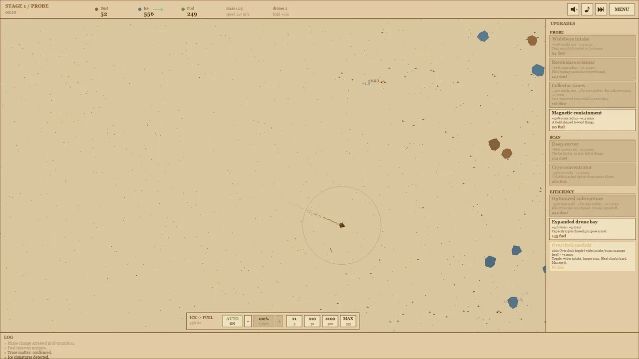
Task: Purchase Expanded drone bay for 143 fuel
Action: 593,229
